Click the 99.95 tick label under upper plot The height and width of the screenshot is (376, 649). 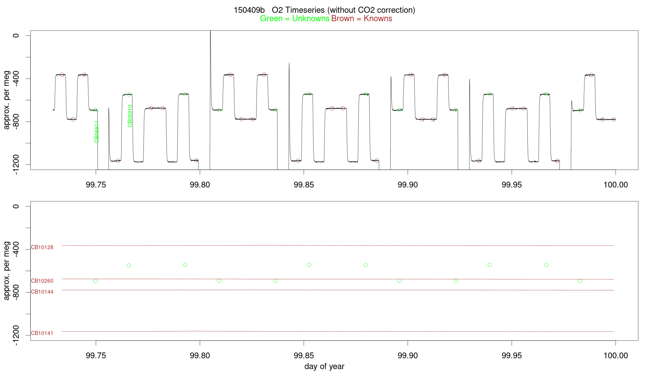[x=512, y=185]
